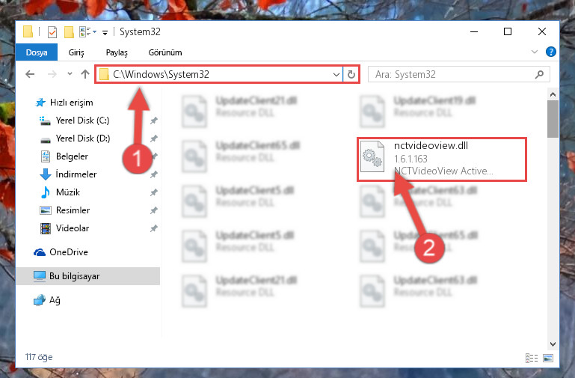
Task: Switch to large icons view button
Action: coord(548,358)
